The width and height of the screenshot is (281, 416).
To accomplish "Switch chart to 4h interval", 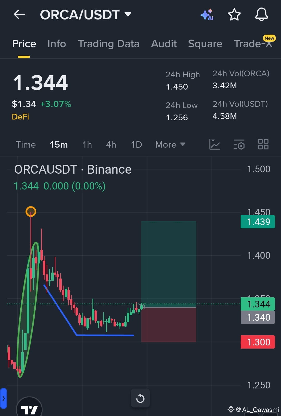I will click(x=111, y=144).
